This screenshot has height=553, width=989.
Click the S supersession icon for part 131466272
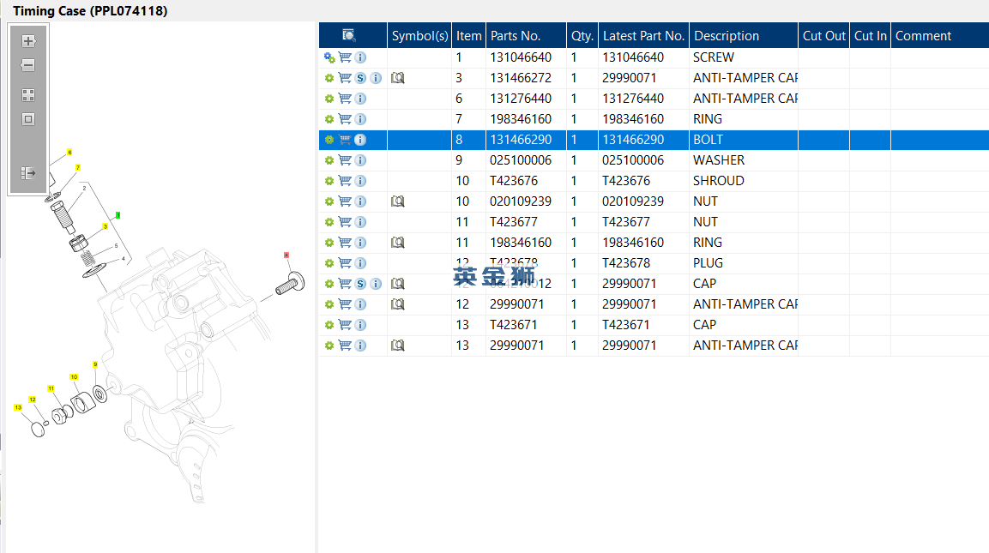click(x=360, y=78)
